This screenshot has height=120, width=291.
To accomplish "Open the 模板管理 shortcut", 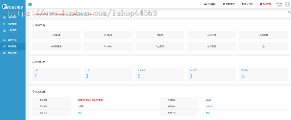I will (212, 35).
